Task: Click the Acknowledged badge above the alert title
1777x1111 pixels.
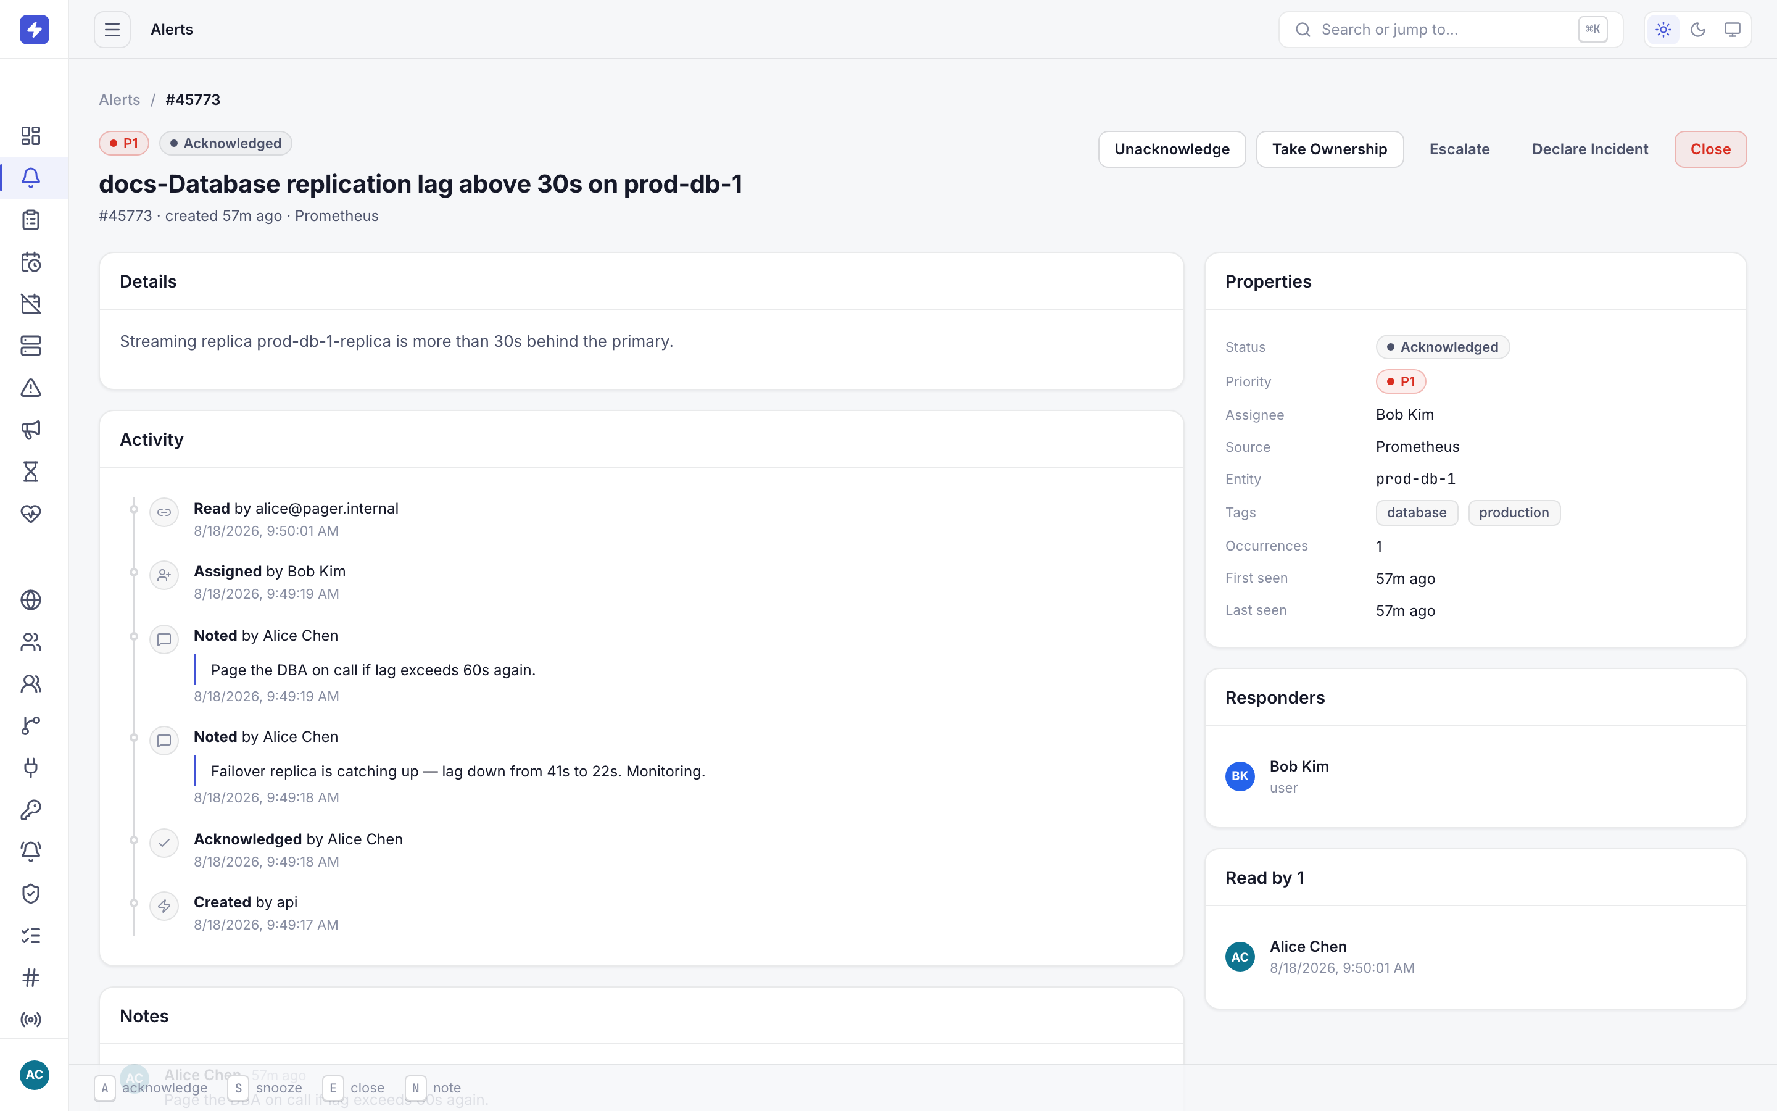Action: (225, 143)
